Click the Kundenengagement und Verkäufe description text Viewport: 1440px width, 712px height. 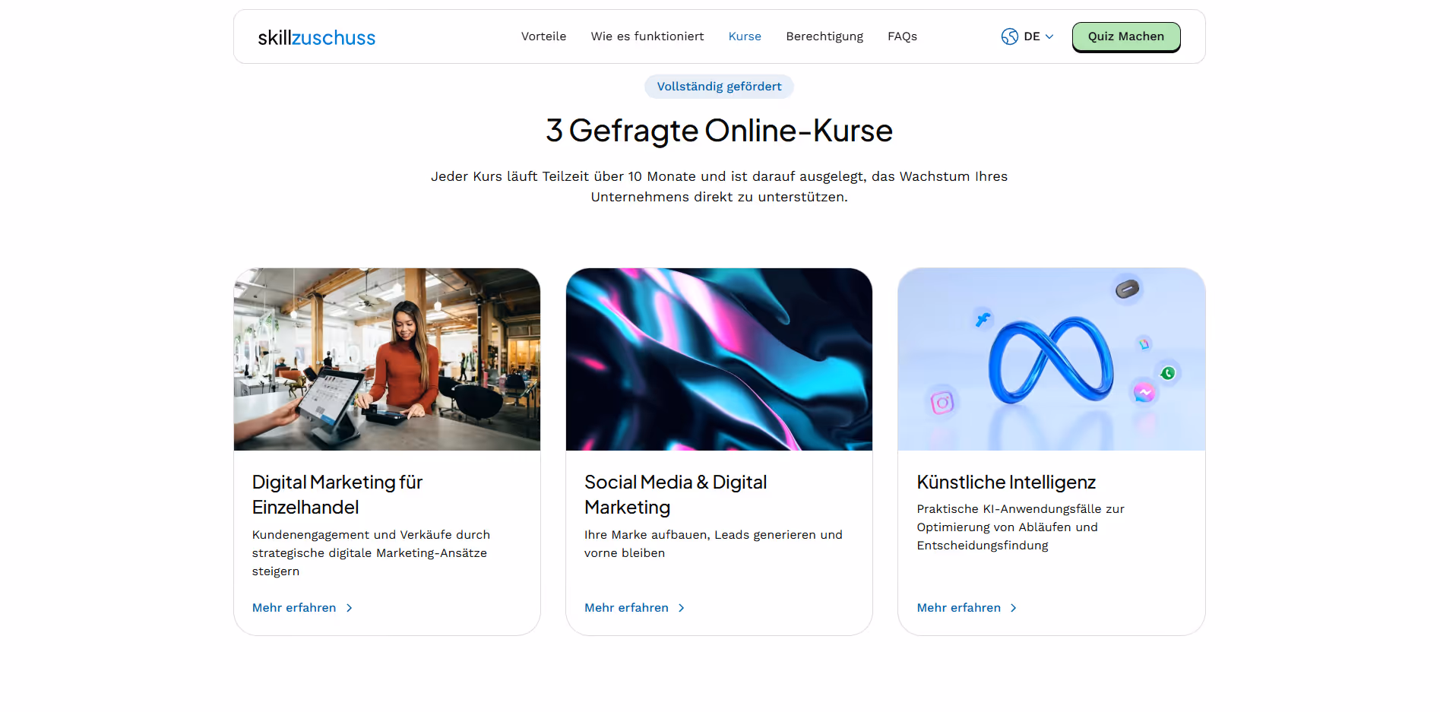pos(371,553)
